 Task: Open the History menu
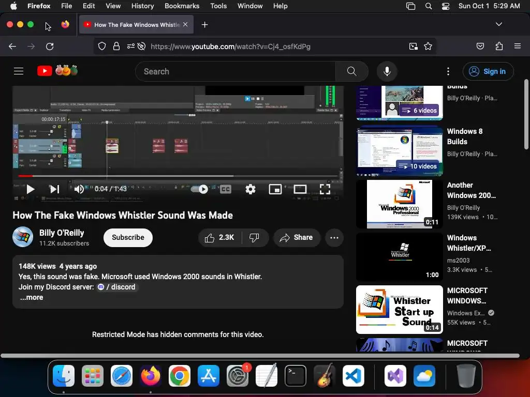click(142, 6)
